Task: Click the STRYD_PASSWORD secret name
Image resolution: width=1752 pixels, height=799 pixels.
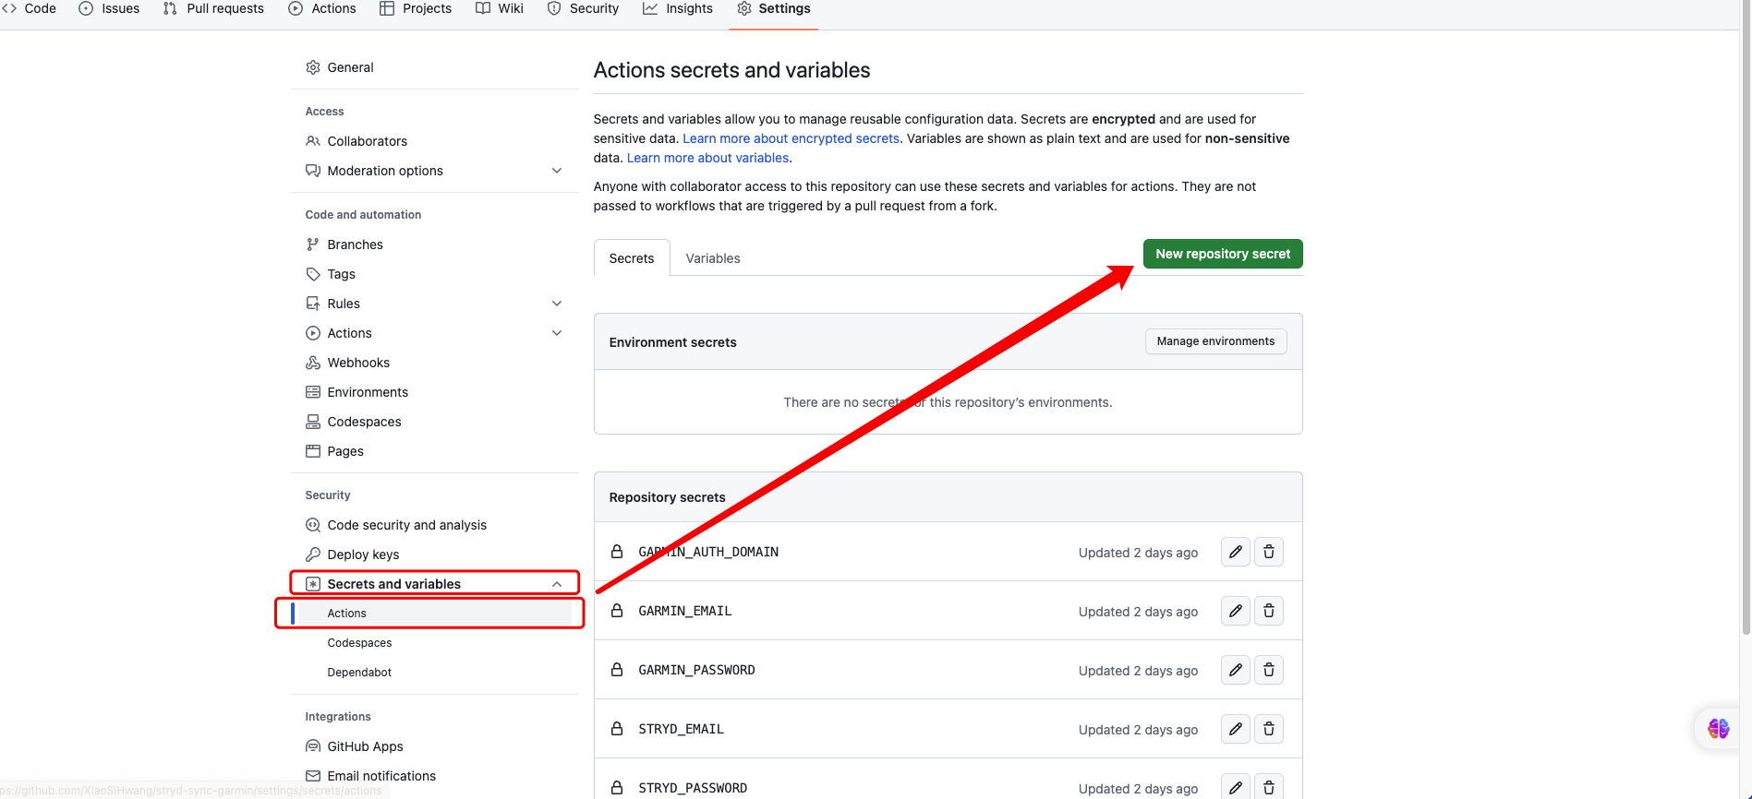Action: [693, 788]
